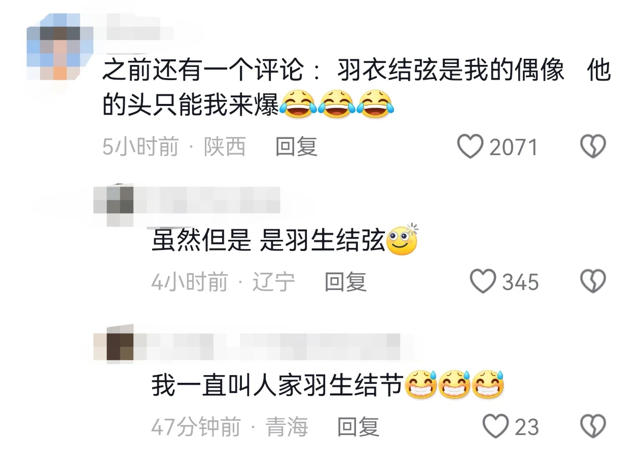
Task: Dislike the reply from 青海
Action: pos(593,426)
